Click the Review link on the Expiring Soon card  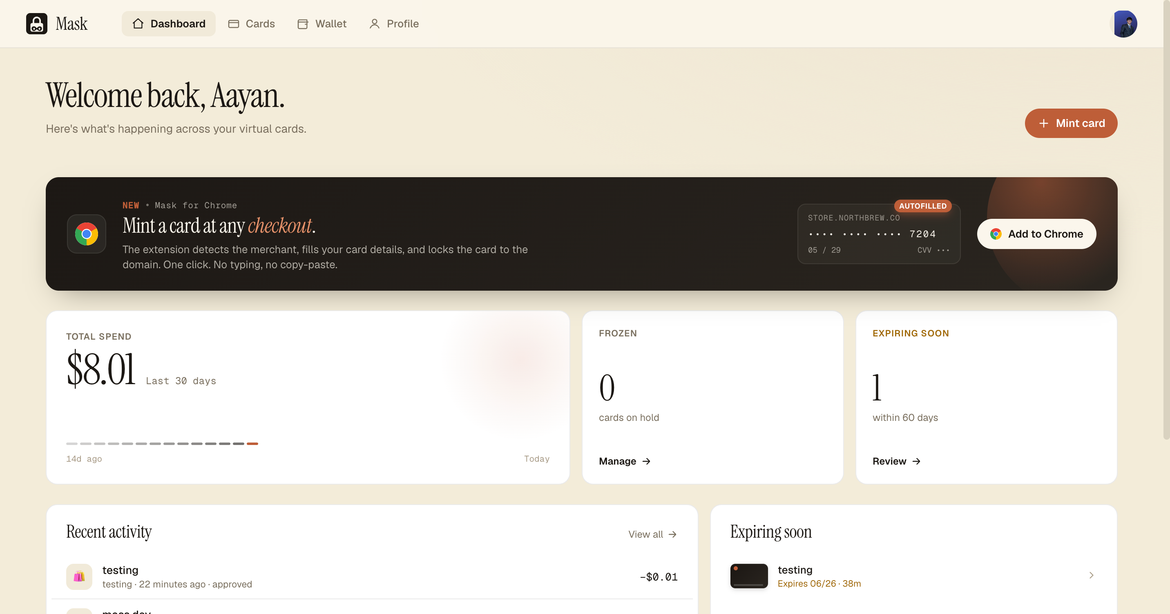896,461
